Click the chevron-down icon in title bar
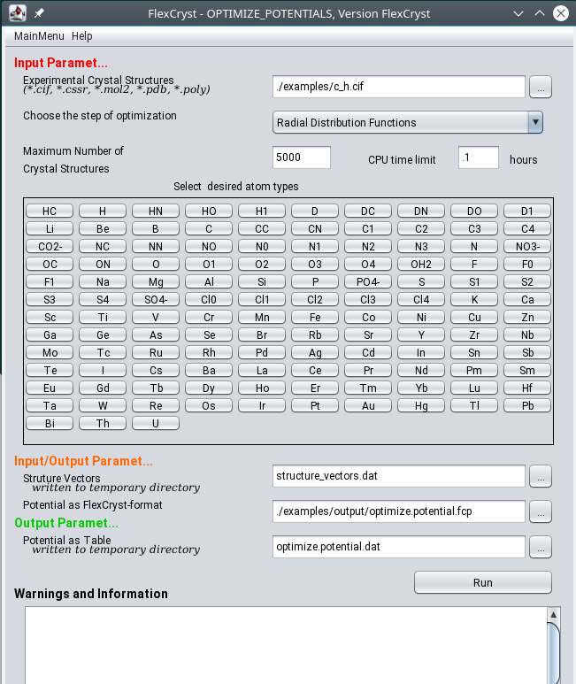The width and height of the screenshot is (576, 684). tap(518, 13)
